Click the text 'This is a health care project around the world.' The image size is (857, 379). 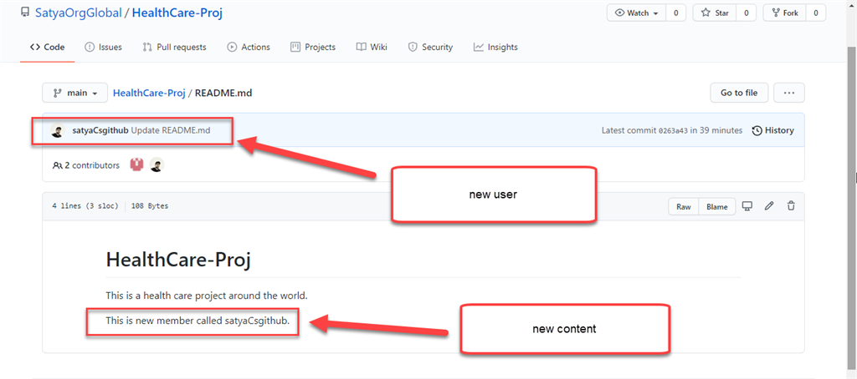[x=208, y=296]
